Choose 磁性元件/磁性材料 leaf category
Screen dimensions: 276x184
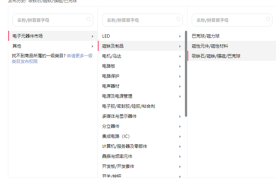(x=210, y=46)
